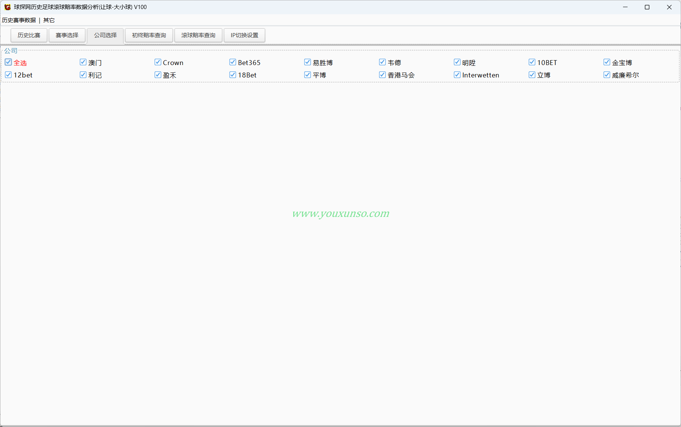
Task: Maximize the application window
Action: 647,7
